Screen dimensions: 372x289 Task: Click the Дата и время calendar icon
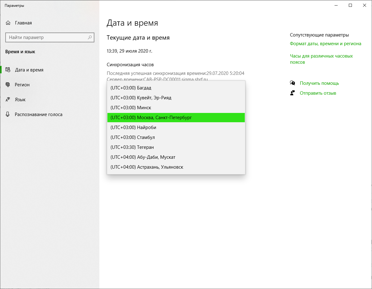coord(8,70)
